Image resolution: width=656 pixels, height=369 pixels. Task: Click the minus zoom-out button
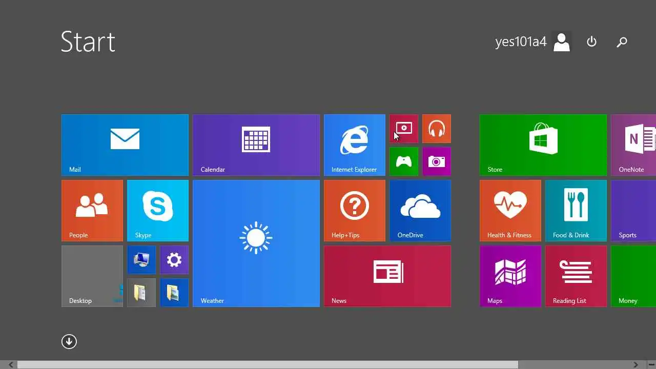pos(651,365)
